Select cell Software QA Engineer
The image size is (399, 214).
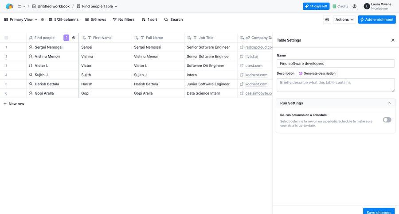coord(211,66)
